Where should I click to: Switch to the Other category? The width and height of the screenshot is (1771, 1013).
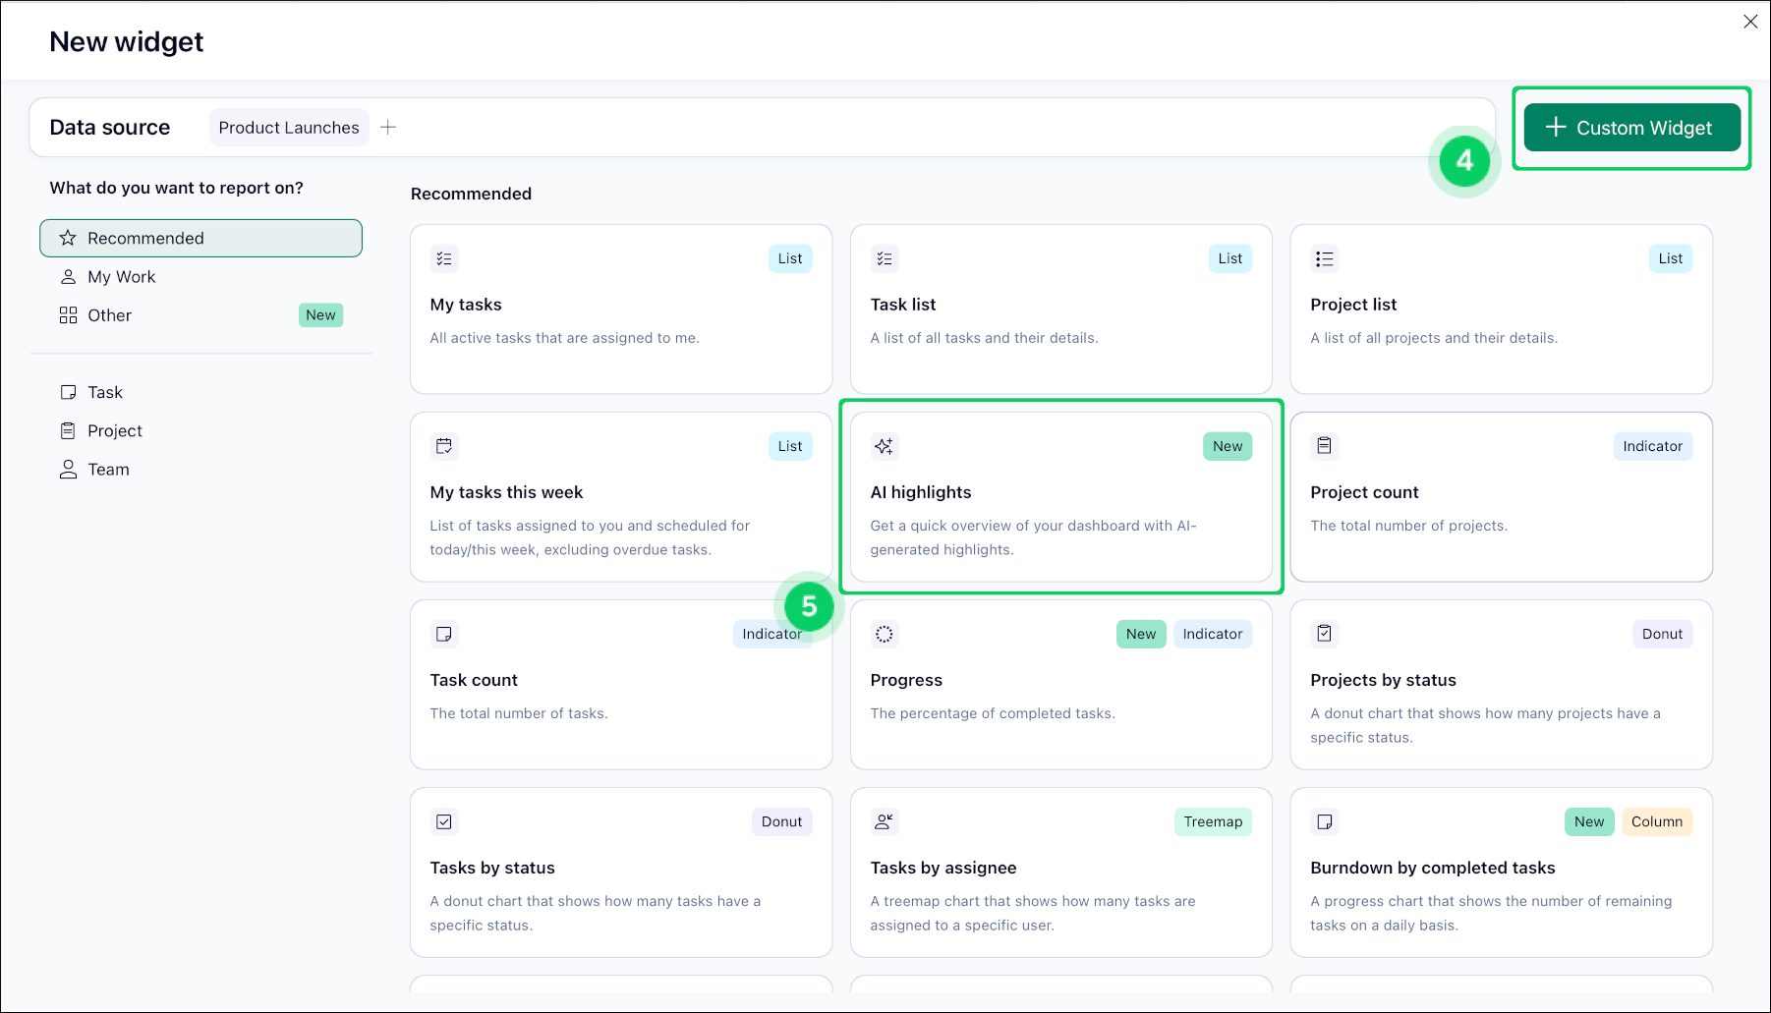[x=109, y=315]
